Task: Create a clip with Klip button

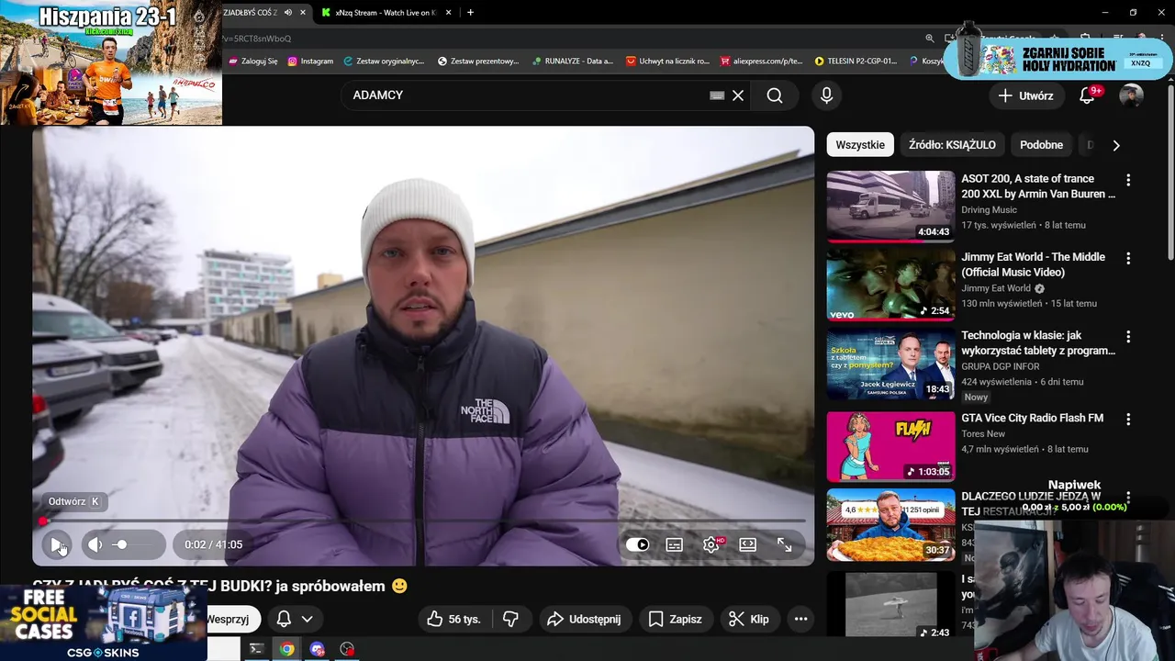Action: [x=748, y=619]
